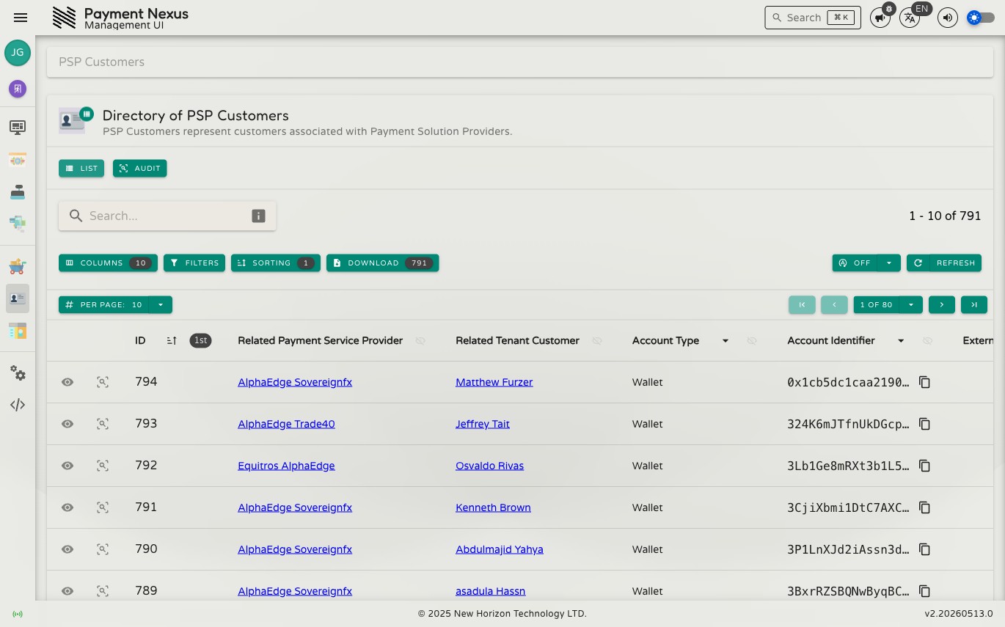The width and height of the screenshot is (1005, 627).
Task: Copy account identifier 3P1LnXJd2iAssn3d
Action: pos(925,549)
